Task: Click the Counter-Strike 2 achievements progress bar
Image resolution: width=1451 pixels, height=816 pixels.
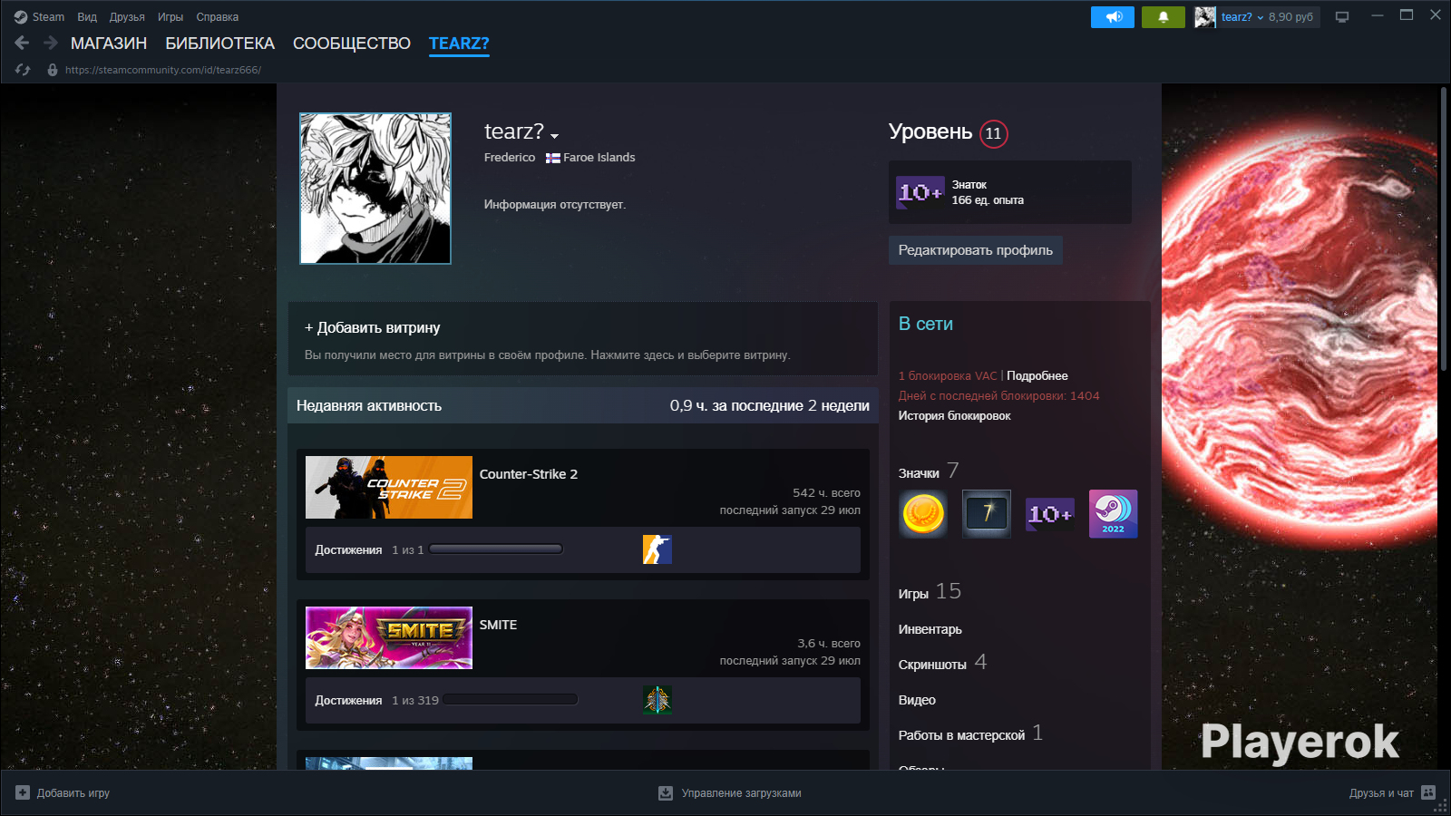Action: point(496,549)
